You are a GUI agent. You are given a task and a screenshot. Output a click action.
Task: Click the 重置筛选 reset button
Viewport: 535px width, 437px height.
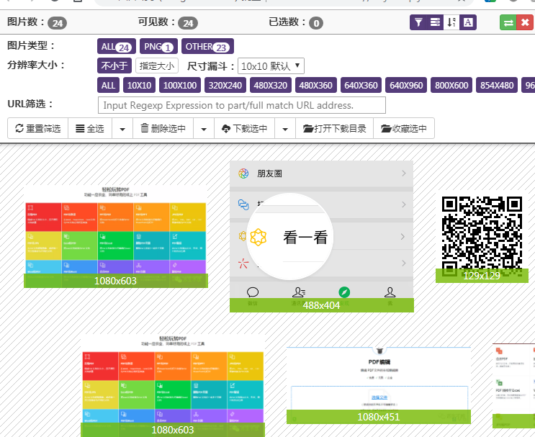point(38,128)
